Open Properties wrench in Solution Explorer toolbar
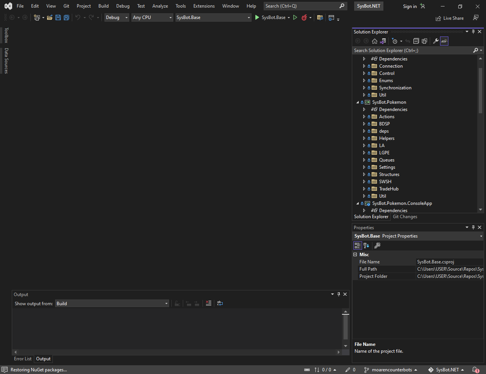The width and height of the screenshot is (486, 374). 436,41
